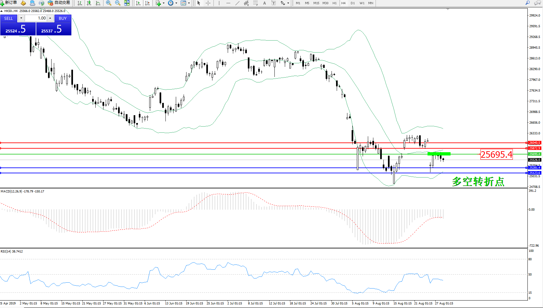Click the zoom out magnifier icon
The height and width of the screenshot is (308, 543).
click(118, 3)
